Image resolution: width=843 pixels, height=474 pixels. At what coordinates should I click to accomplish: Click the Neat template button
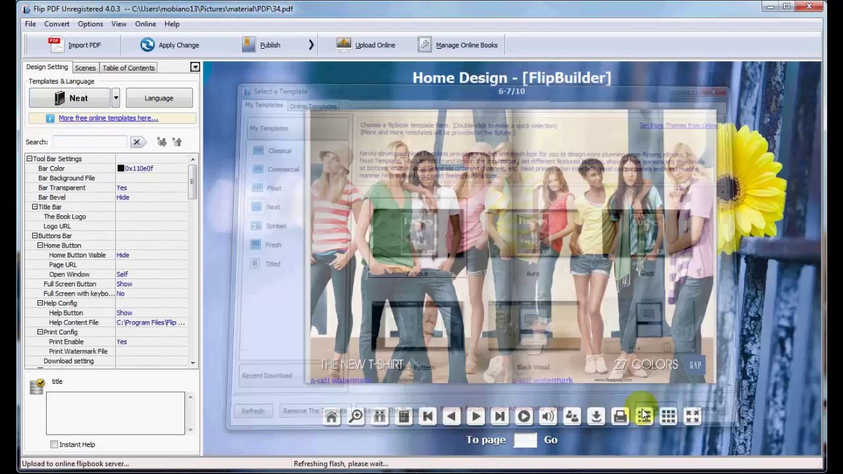pyautogui.click(x=70, y=98)
